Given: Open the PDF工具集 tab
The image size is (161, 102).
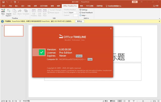Looking at the screenshot, I should pos(90,6).
